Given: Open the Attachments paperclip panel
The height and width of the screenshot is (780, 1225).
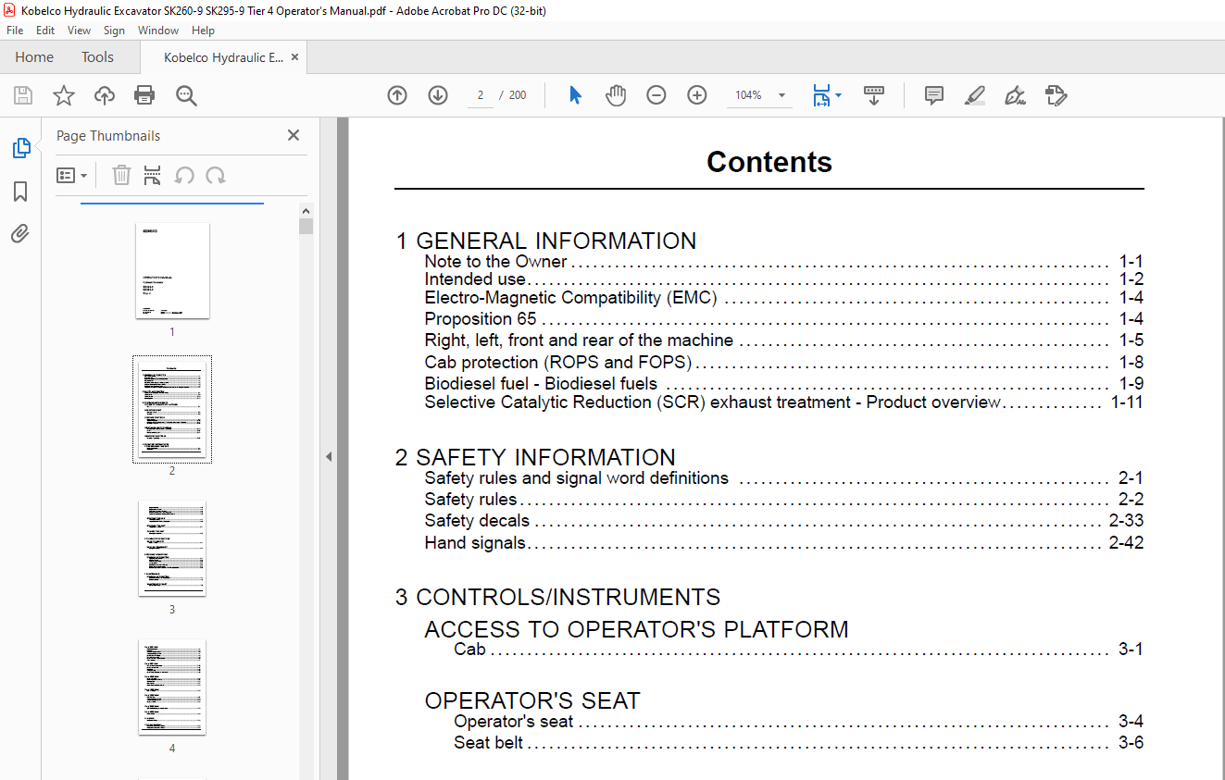Looking at the screenshot, I should point(20,234).
